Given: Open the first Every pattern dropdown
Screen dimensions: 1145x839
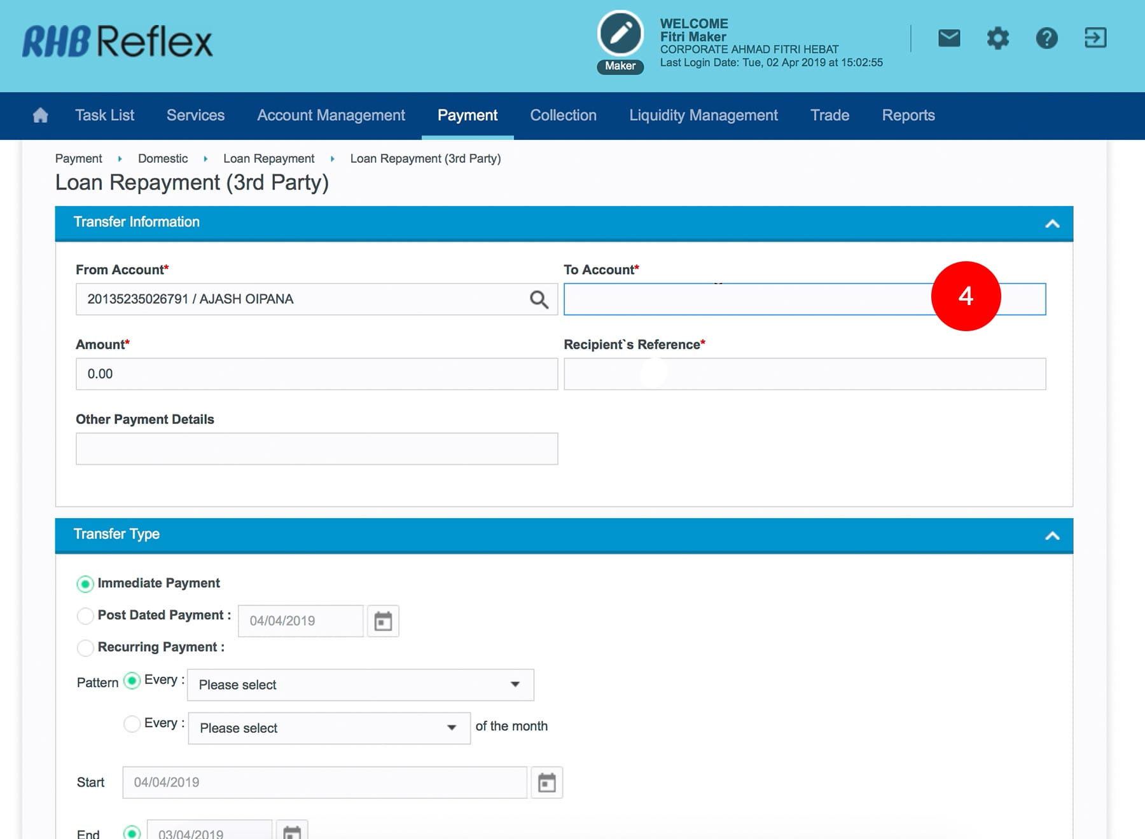Looking at the screenshot, I should click(x=360, y=685).
